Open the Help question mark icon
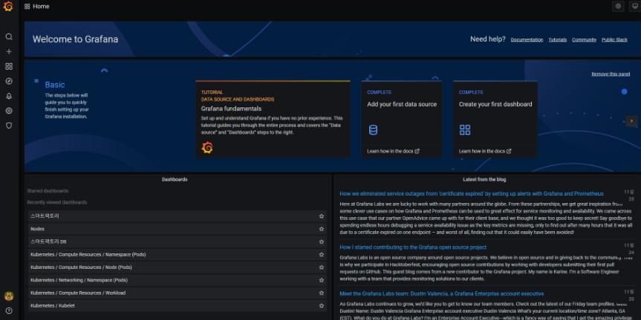Viewport: 641px width, 320px height. (x=9, y=310)
